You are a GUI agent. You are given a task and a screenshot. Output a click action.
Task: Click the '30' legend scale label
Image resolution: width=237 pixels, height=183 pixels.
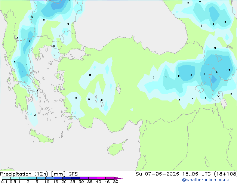coord(81,182)
